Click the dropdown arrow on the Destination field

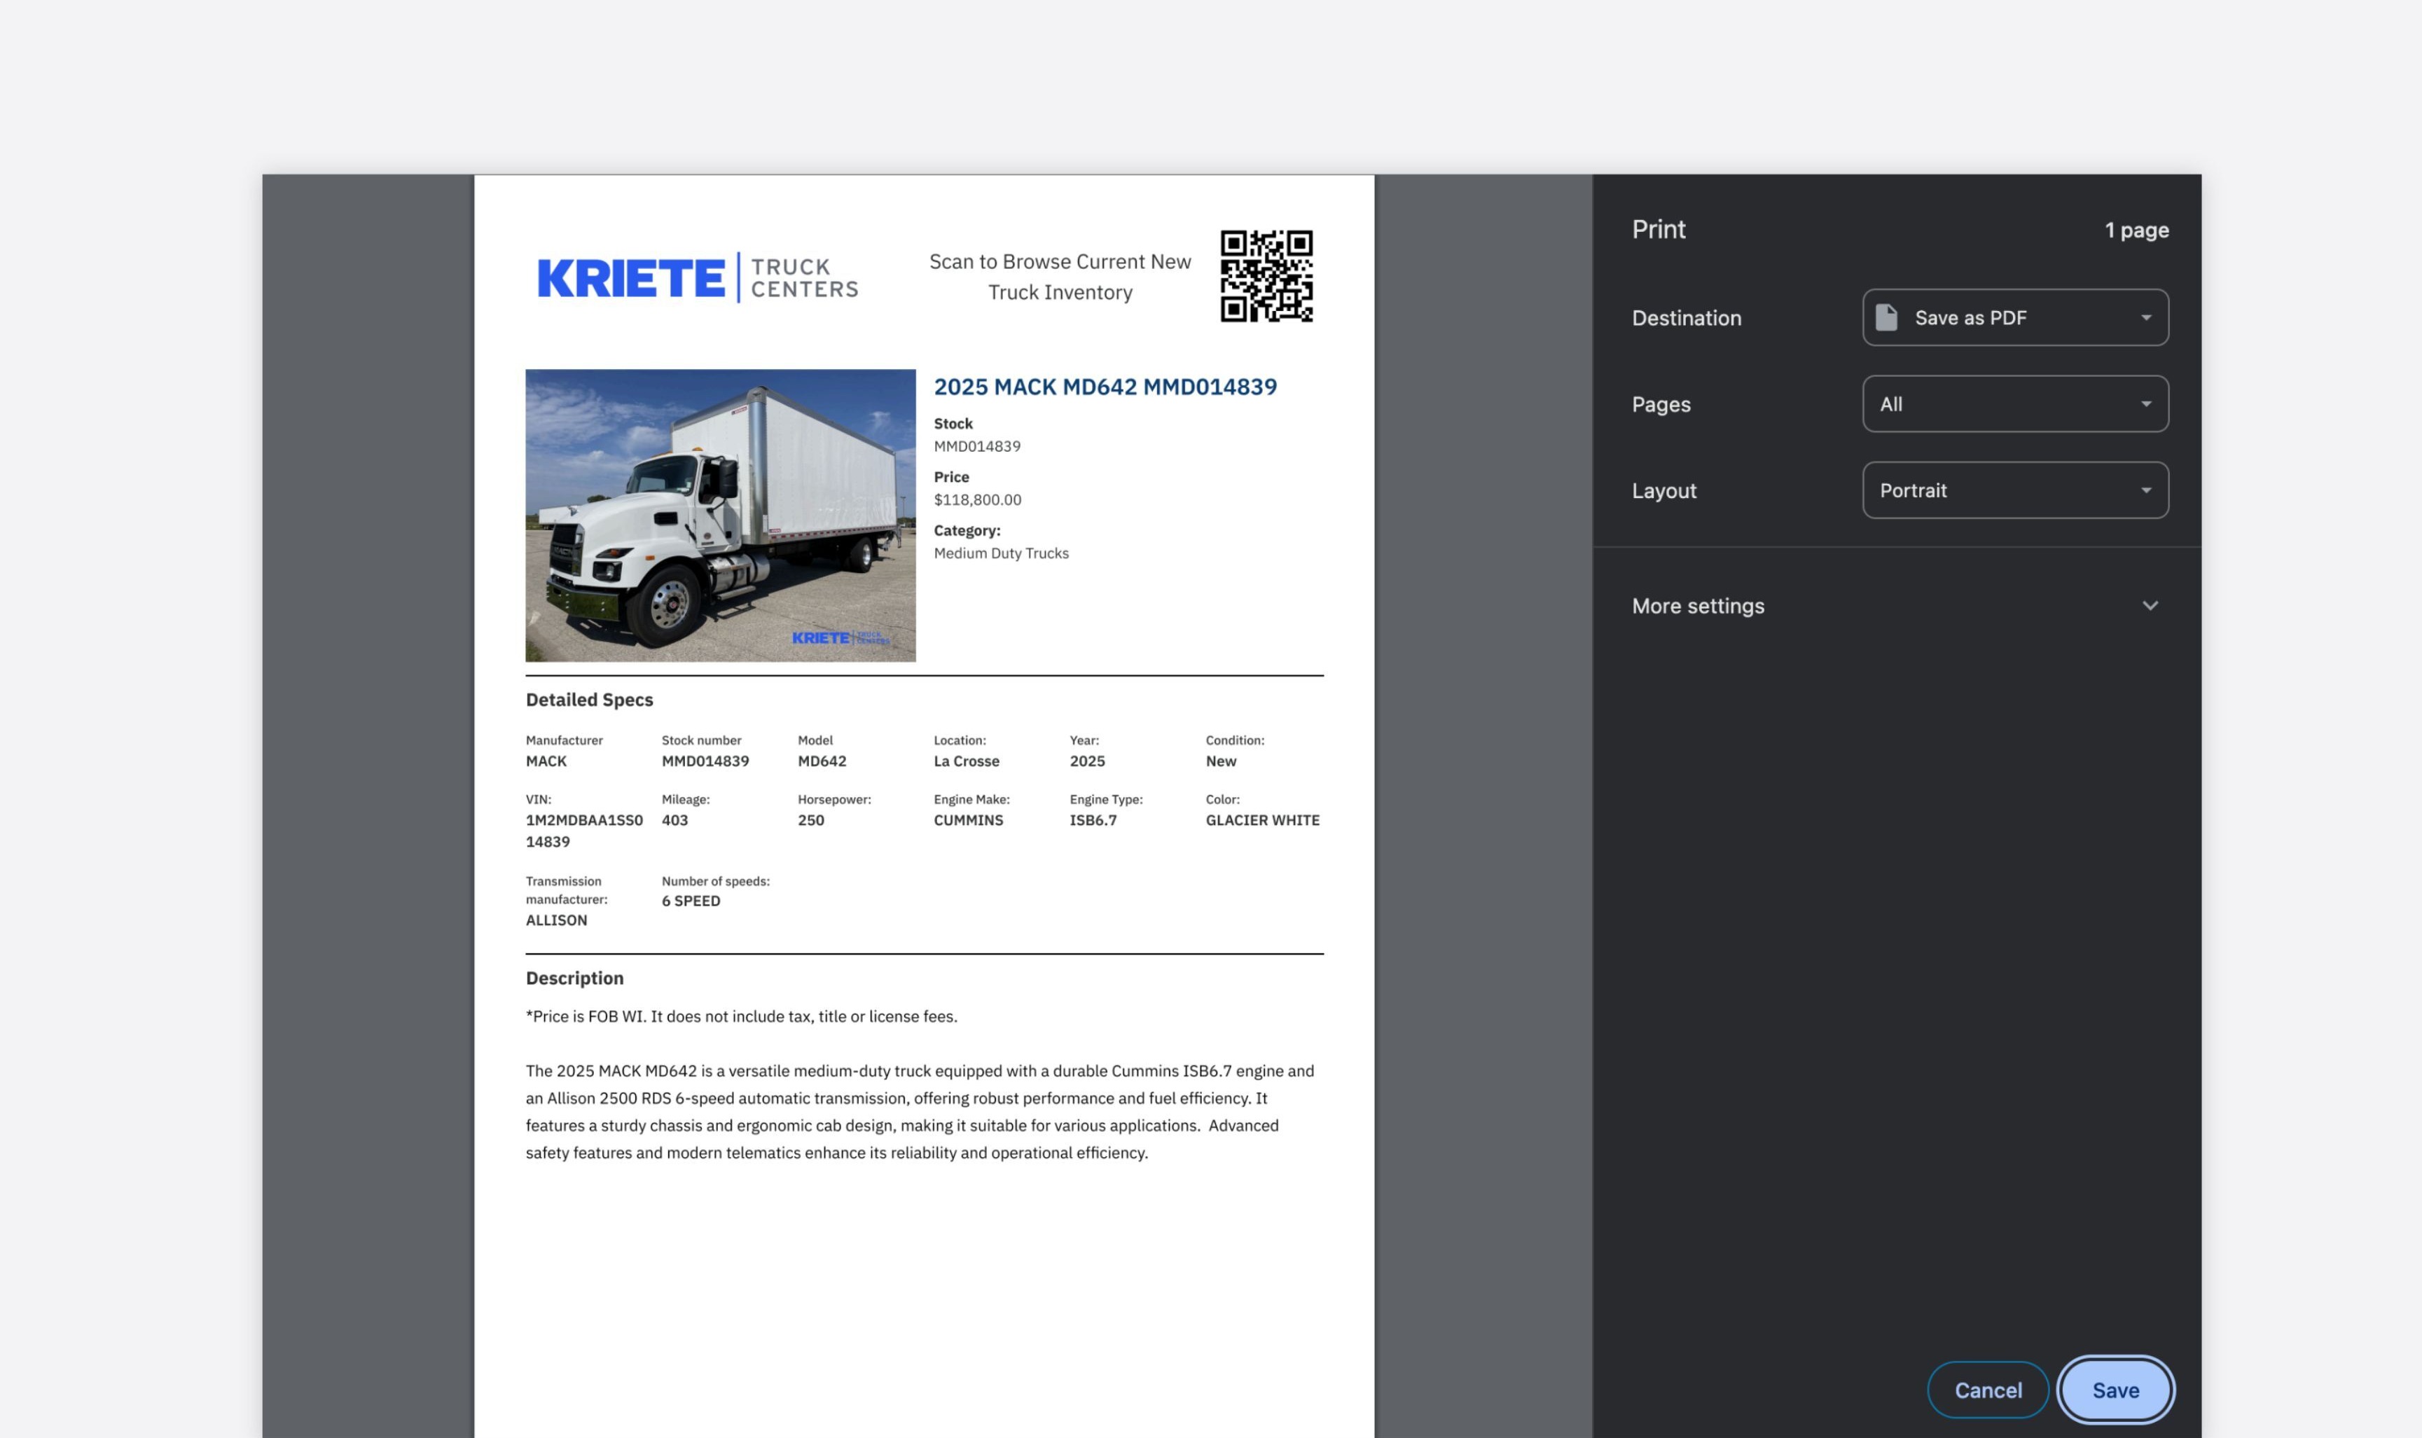2147,317
